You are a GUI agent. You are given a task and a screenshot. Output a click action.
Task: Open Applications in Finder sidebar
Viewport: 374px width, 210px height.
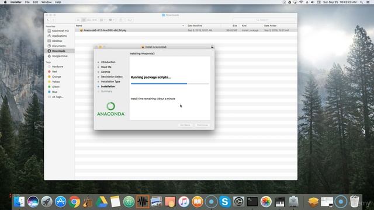tap(60, 36)
